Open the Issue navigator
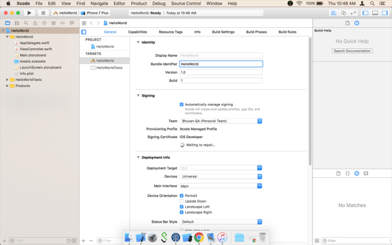This screenshot has width=392, height=245. 35,23
